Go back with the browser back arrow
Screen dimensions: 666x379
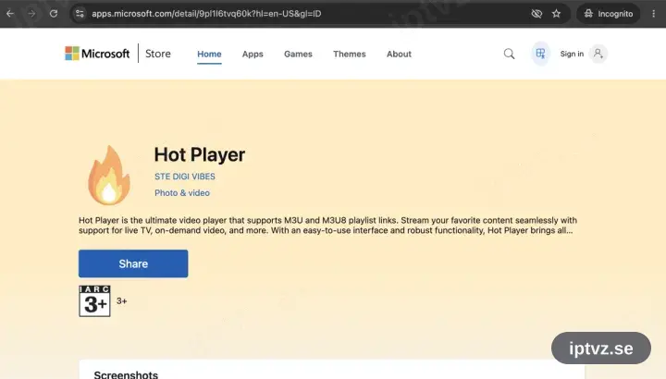(10, 14)
